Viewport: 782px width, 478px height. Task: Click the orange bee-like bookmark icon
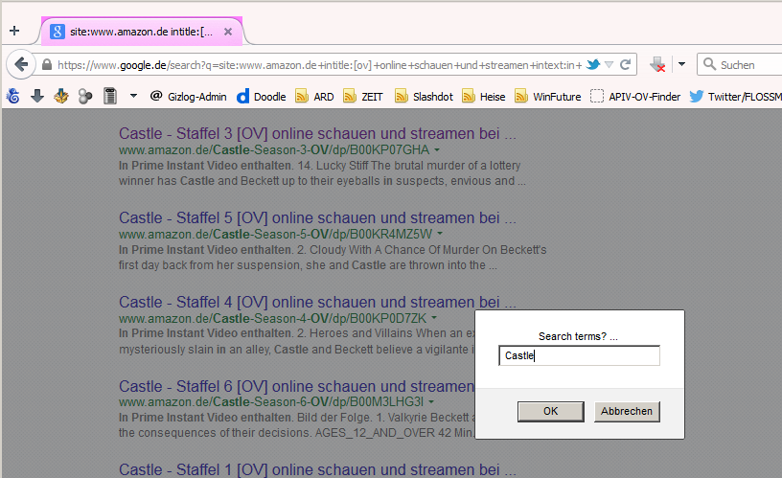tap(61, 96)
